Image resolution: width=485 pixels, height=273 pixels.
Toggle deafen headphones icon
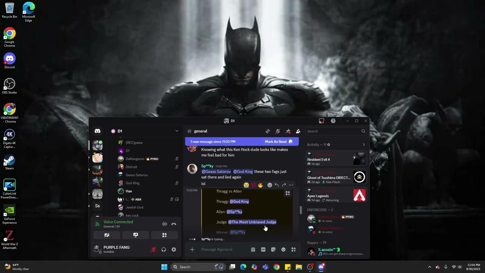[164, 249]
